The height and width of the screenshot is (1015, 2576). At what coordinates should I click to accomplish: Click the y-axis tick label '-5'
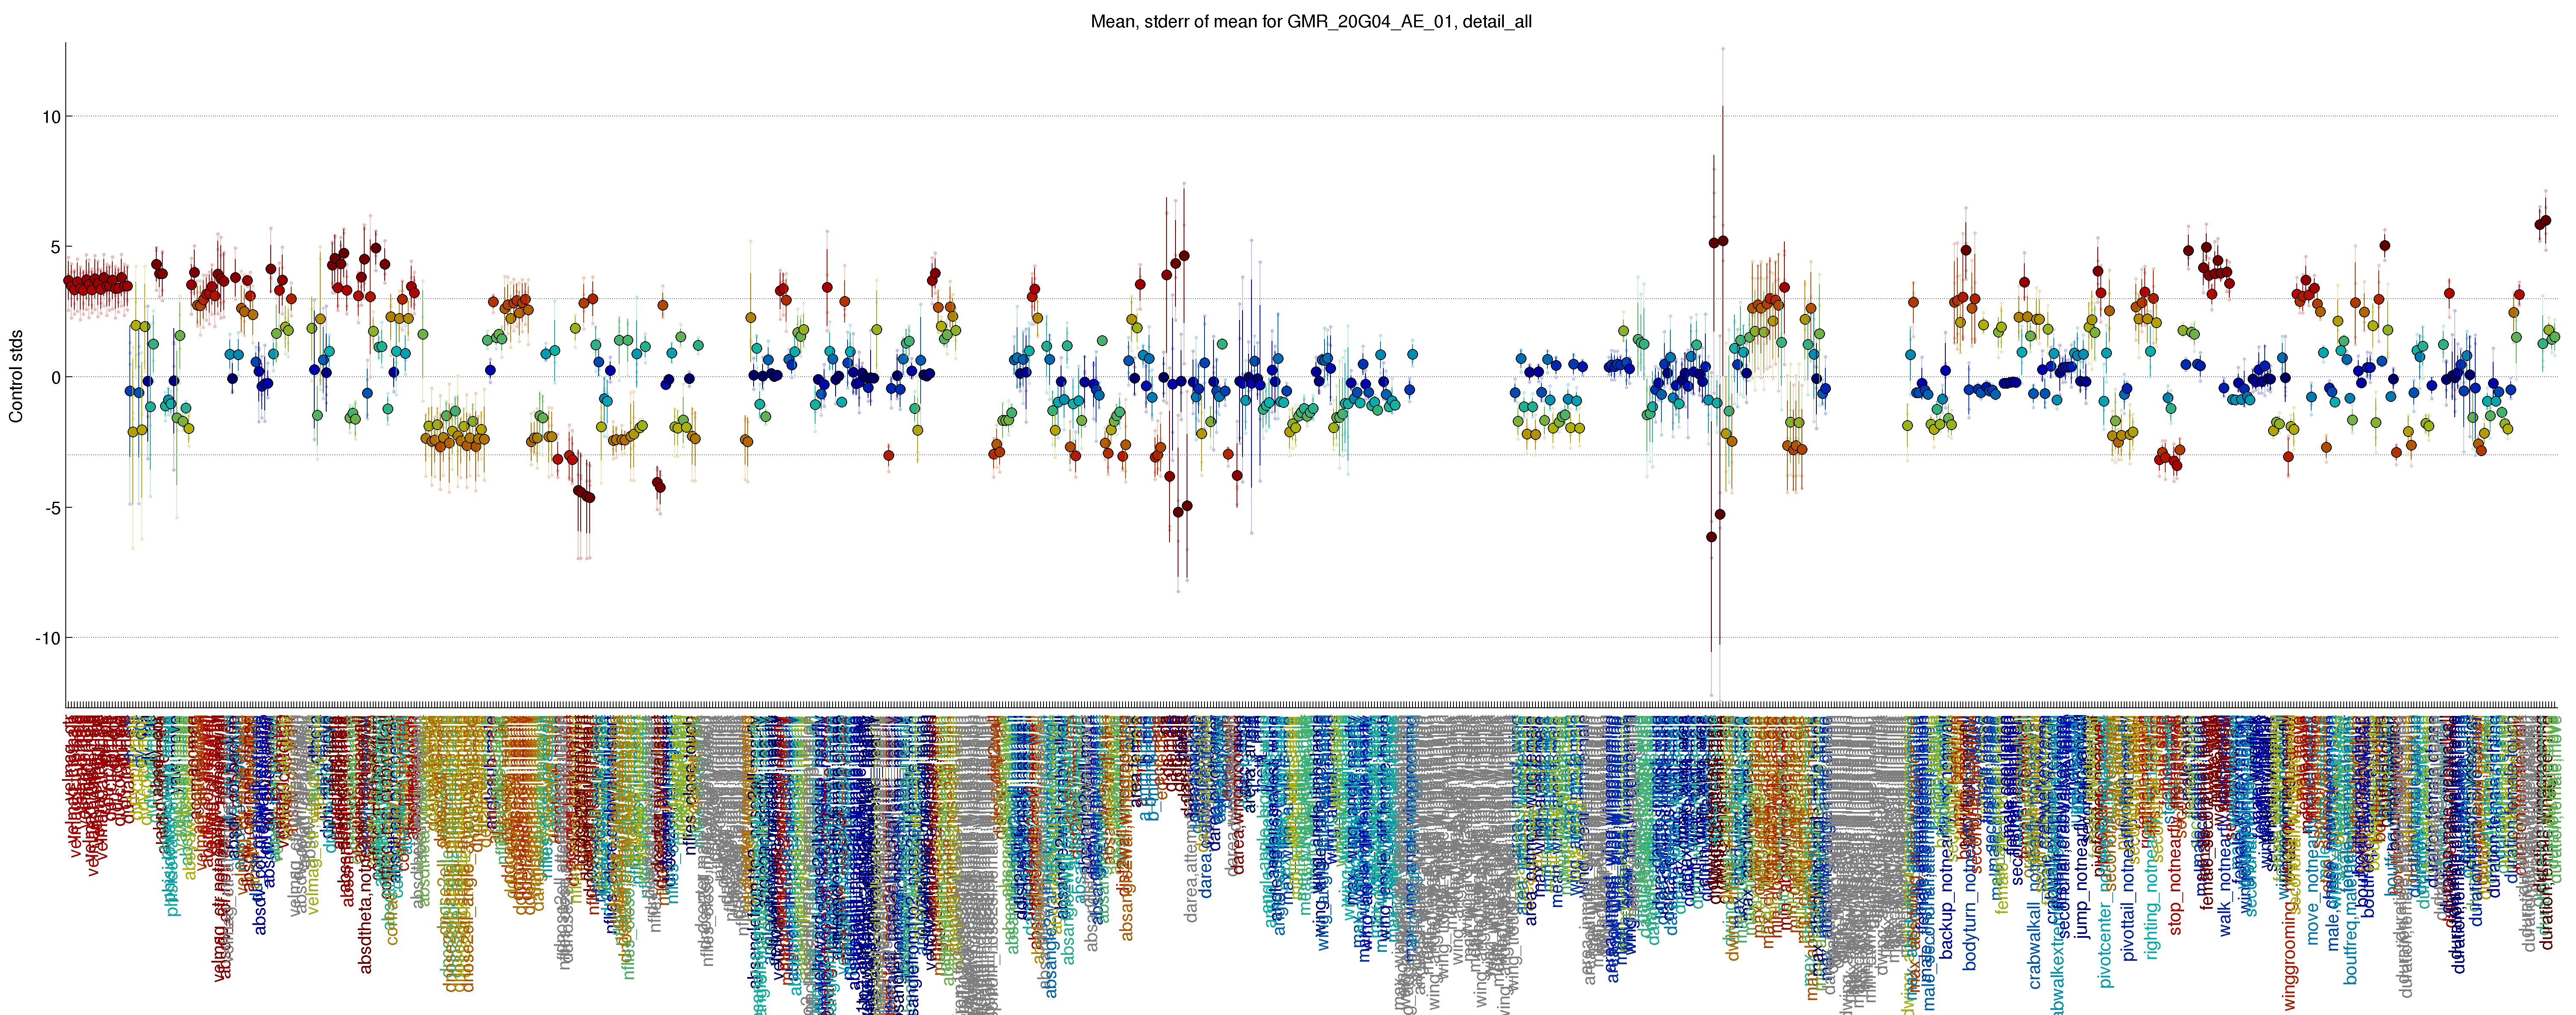(x=53, y=509)
